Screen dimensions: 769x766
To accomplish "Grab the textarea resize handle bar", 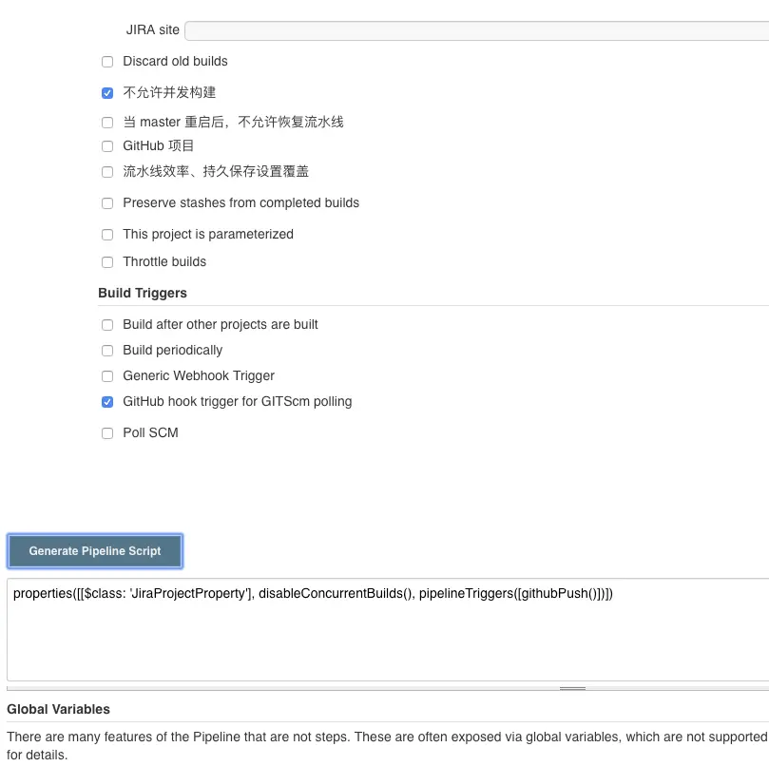I will coord(572,688).
